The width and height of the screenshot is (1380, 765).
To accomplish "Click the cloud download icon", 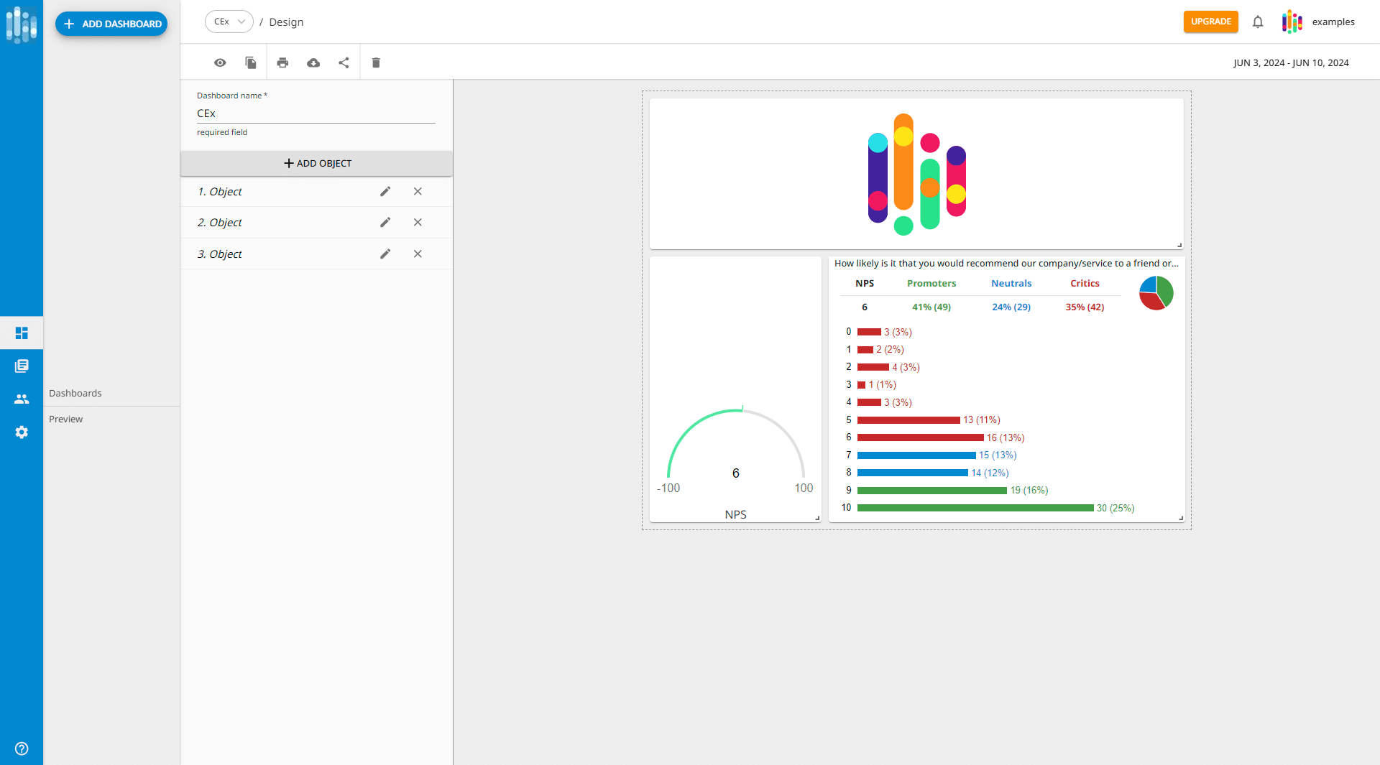I will tap(313, 63).
